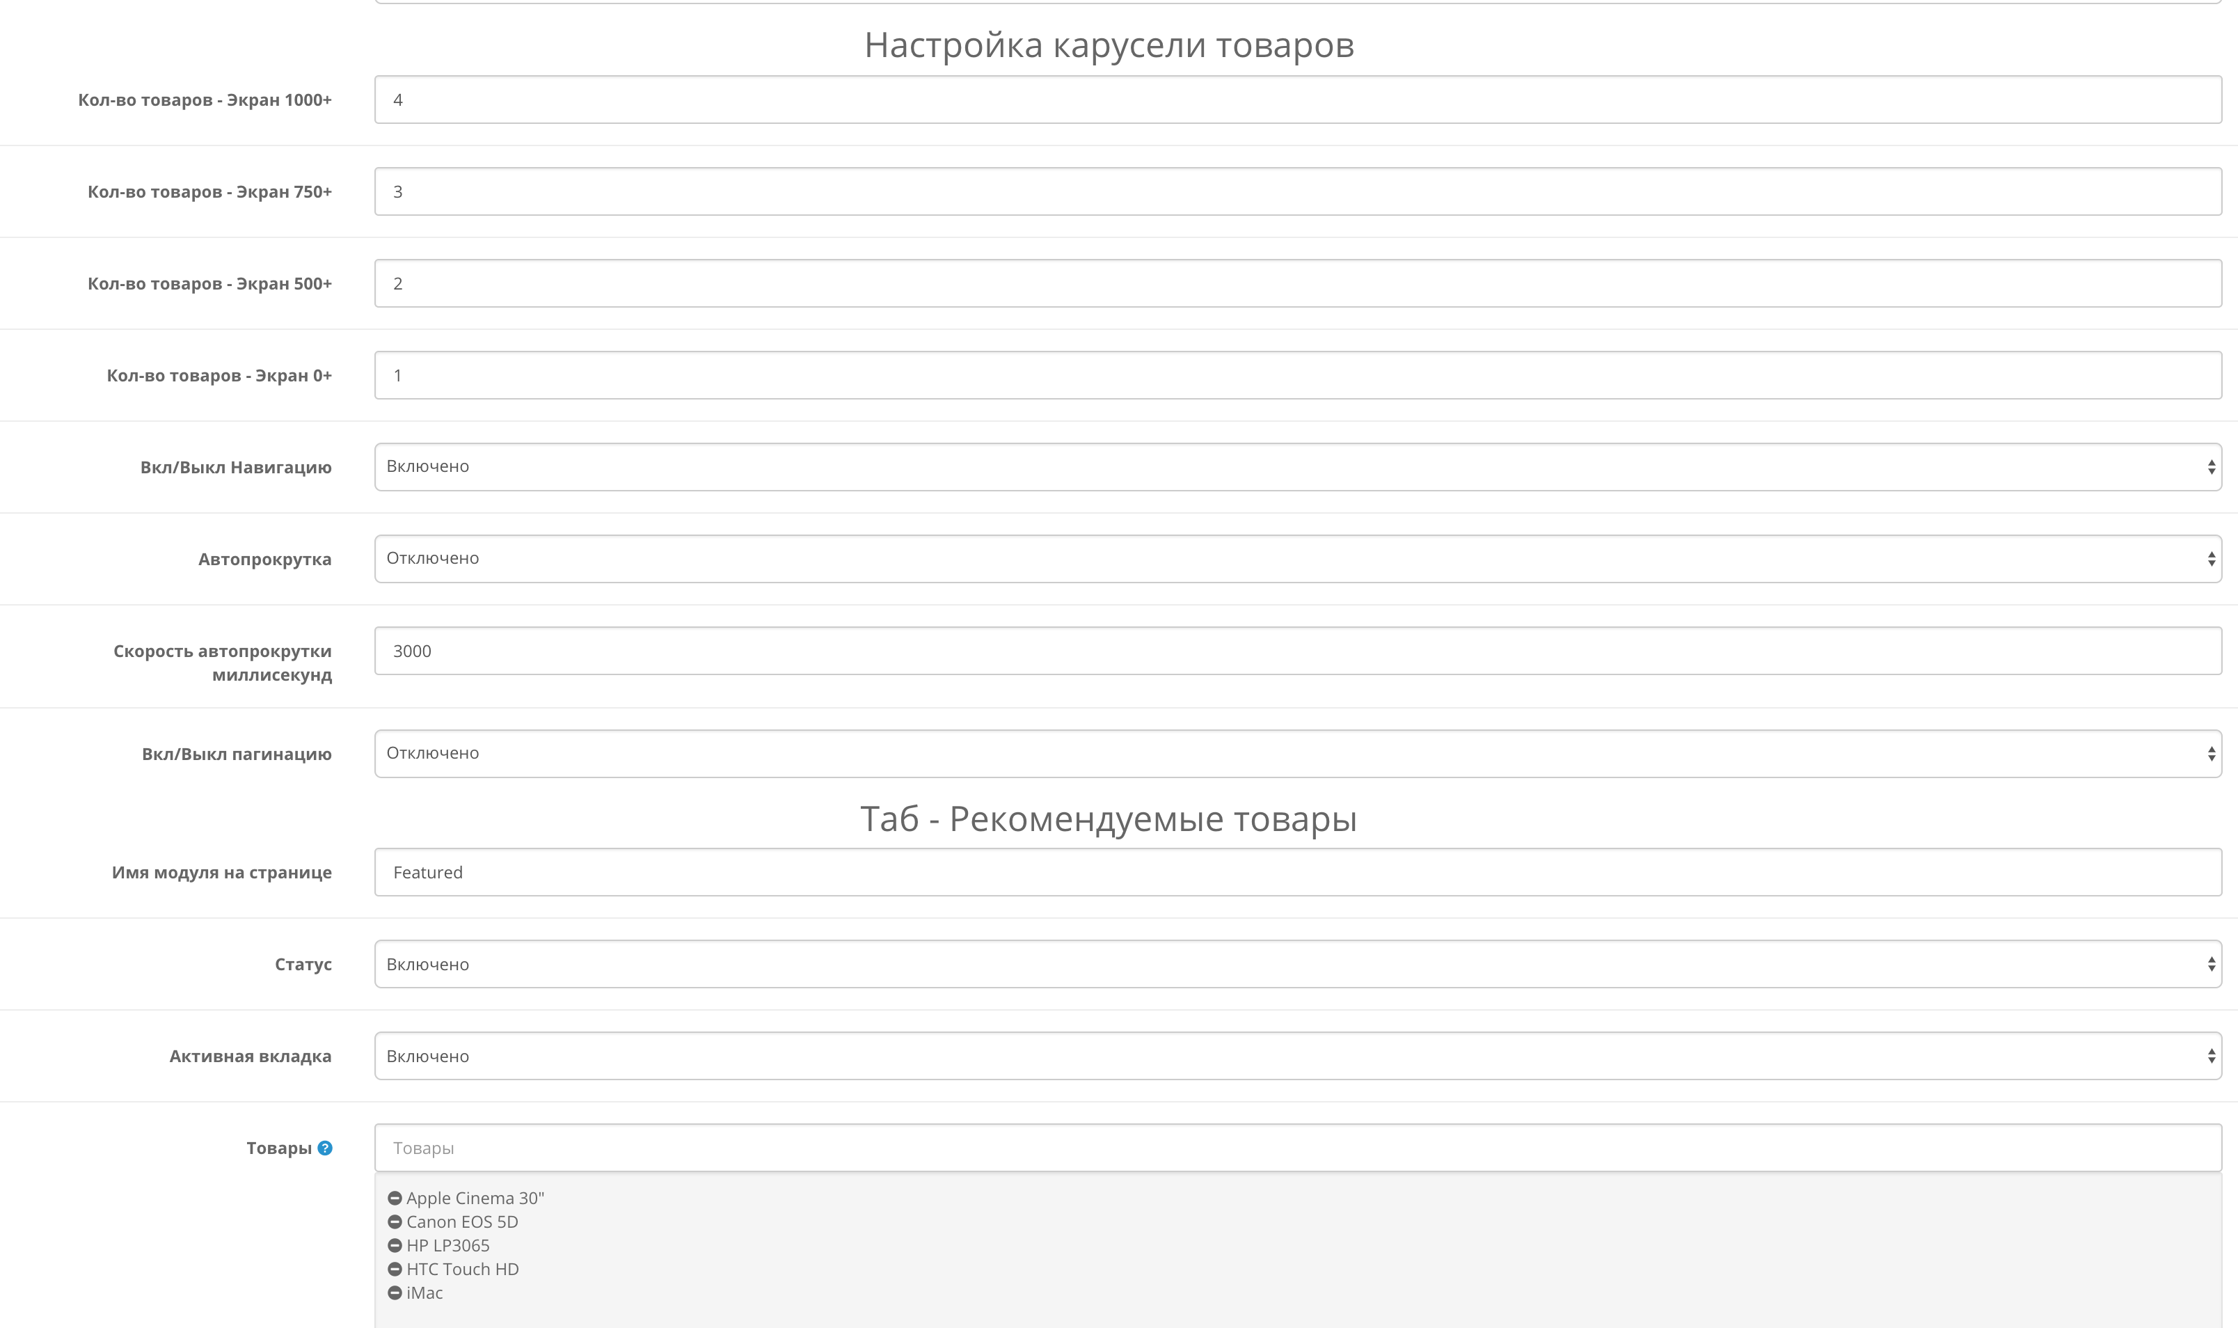Viewport: 2238px width, 1328px height.
Task: Click the Кол-во товаров - Экран 1000+ label
Action: [205, 100]
